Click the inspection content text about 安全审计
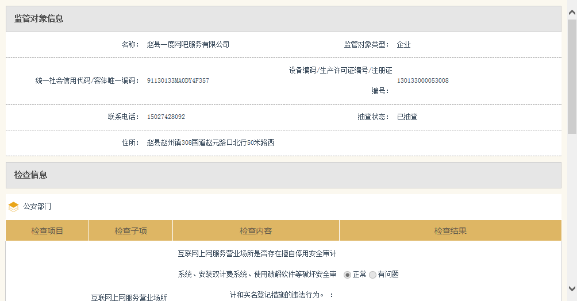 click(x=257, y=274)
